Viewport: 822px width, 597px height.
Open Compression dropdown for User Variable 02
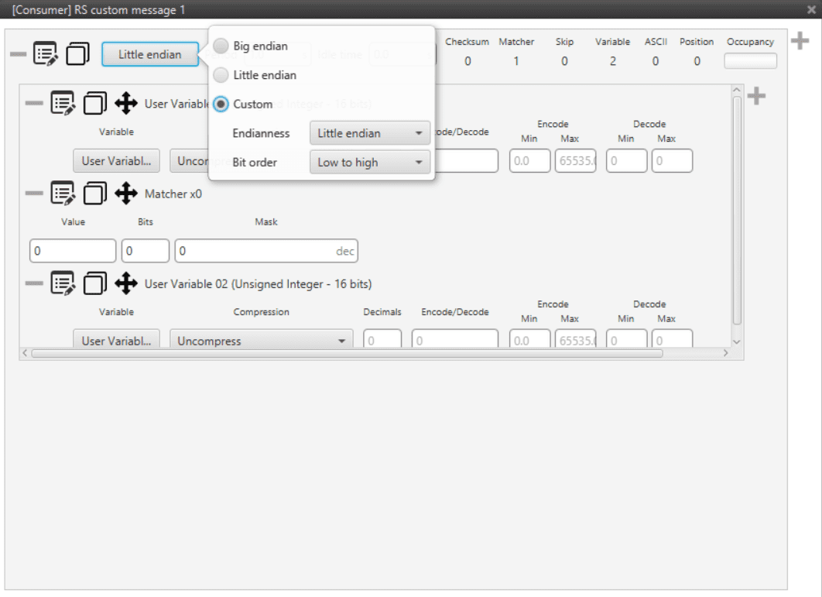point(261,341)
